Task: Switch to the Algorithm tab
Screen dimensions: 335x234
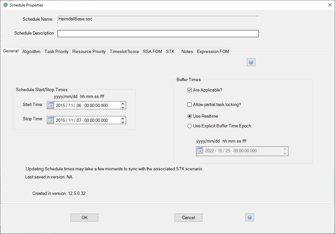Action: point(31,51)
